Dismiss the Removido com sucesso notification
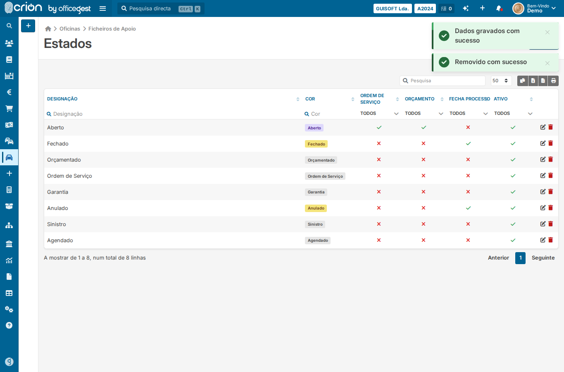Image resolution: width=564 pixels, height=372 pixels. (547, 63)
